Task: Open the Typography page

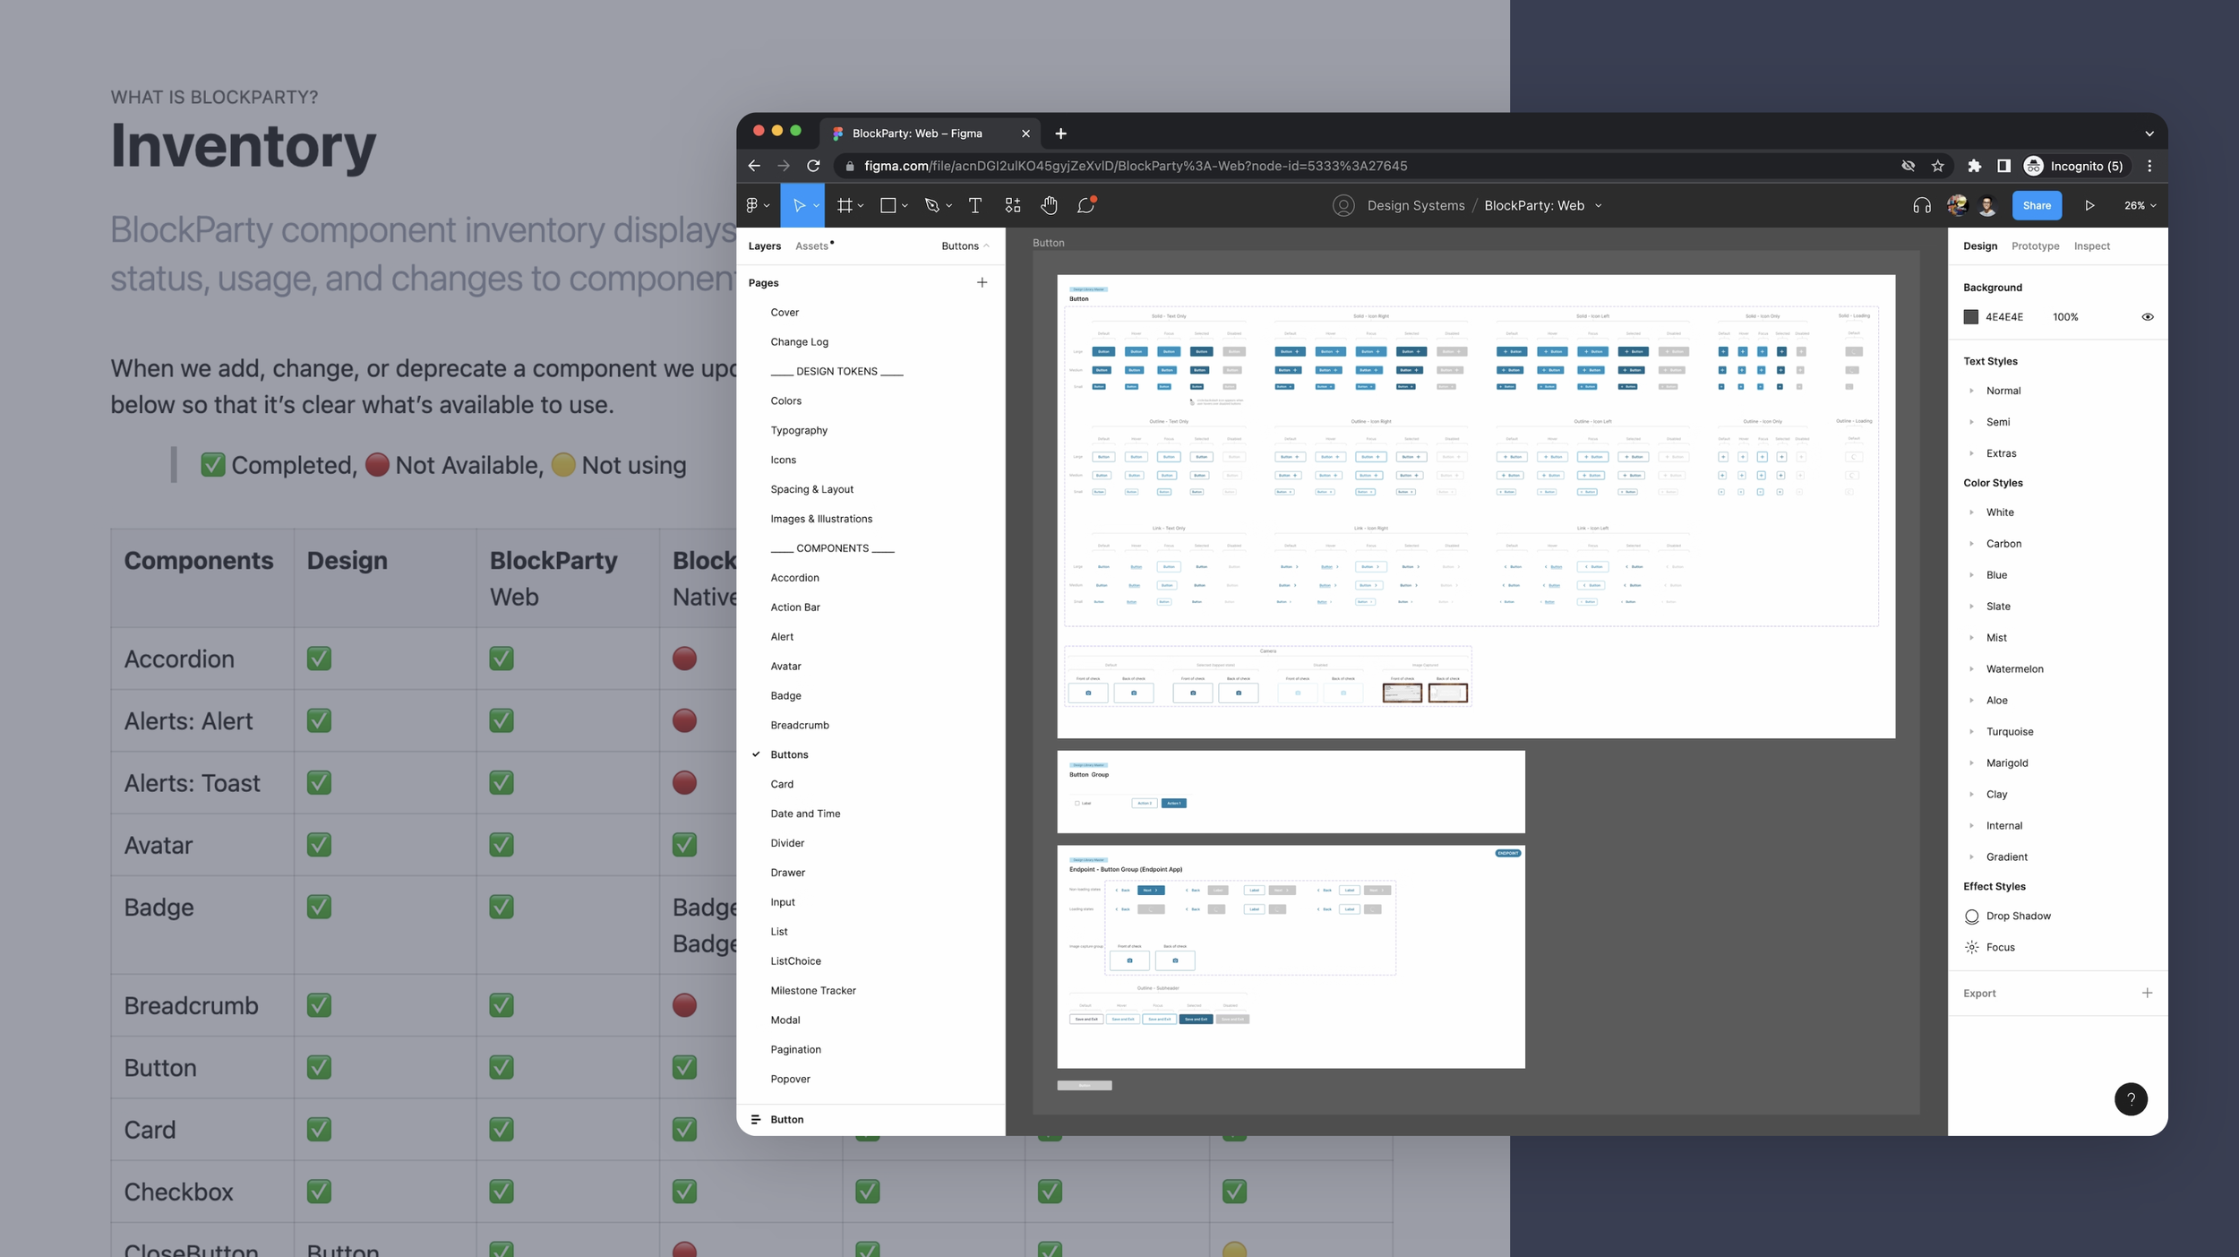Action: [799, 430]
